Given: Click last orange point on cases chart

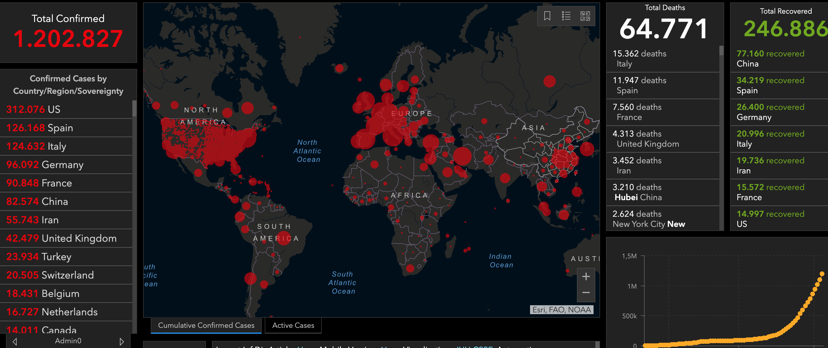Looking at the screenshot, I should tap(822, 274).
